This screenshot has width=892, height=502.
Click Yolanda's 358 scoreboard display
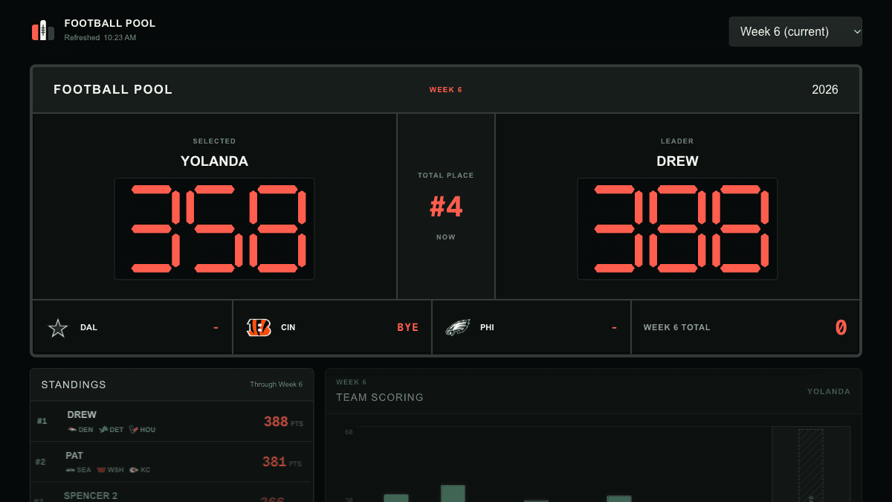coord(214,229)
